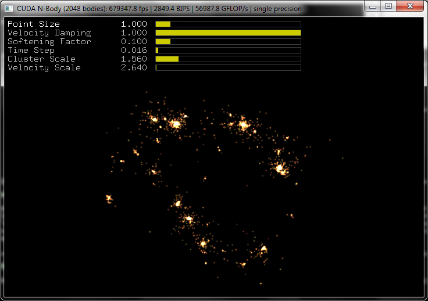
Task: Click the Cluster Scale slider bar
Action: pyautogui.click(x=228, y=59)
